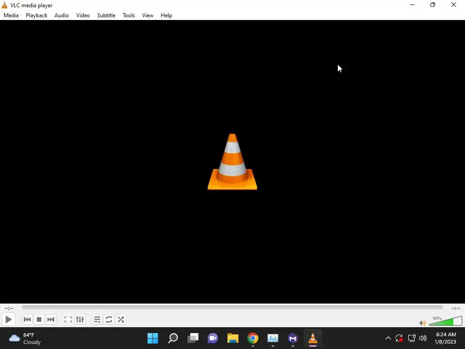Mute audio via the speaker icon
The width and height of the screenshot is (465, 349).
[x=423, y=323]
